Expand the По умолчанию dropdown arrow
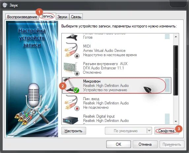This screenshot has width=189, height=153. (x=149, y=131)
